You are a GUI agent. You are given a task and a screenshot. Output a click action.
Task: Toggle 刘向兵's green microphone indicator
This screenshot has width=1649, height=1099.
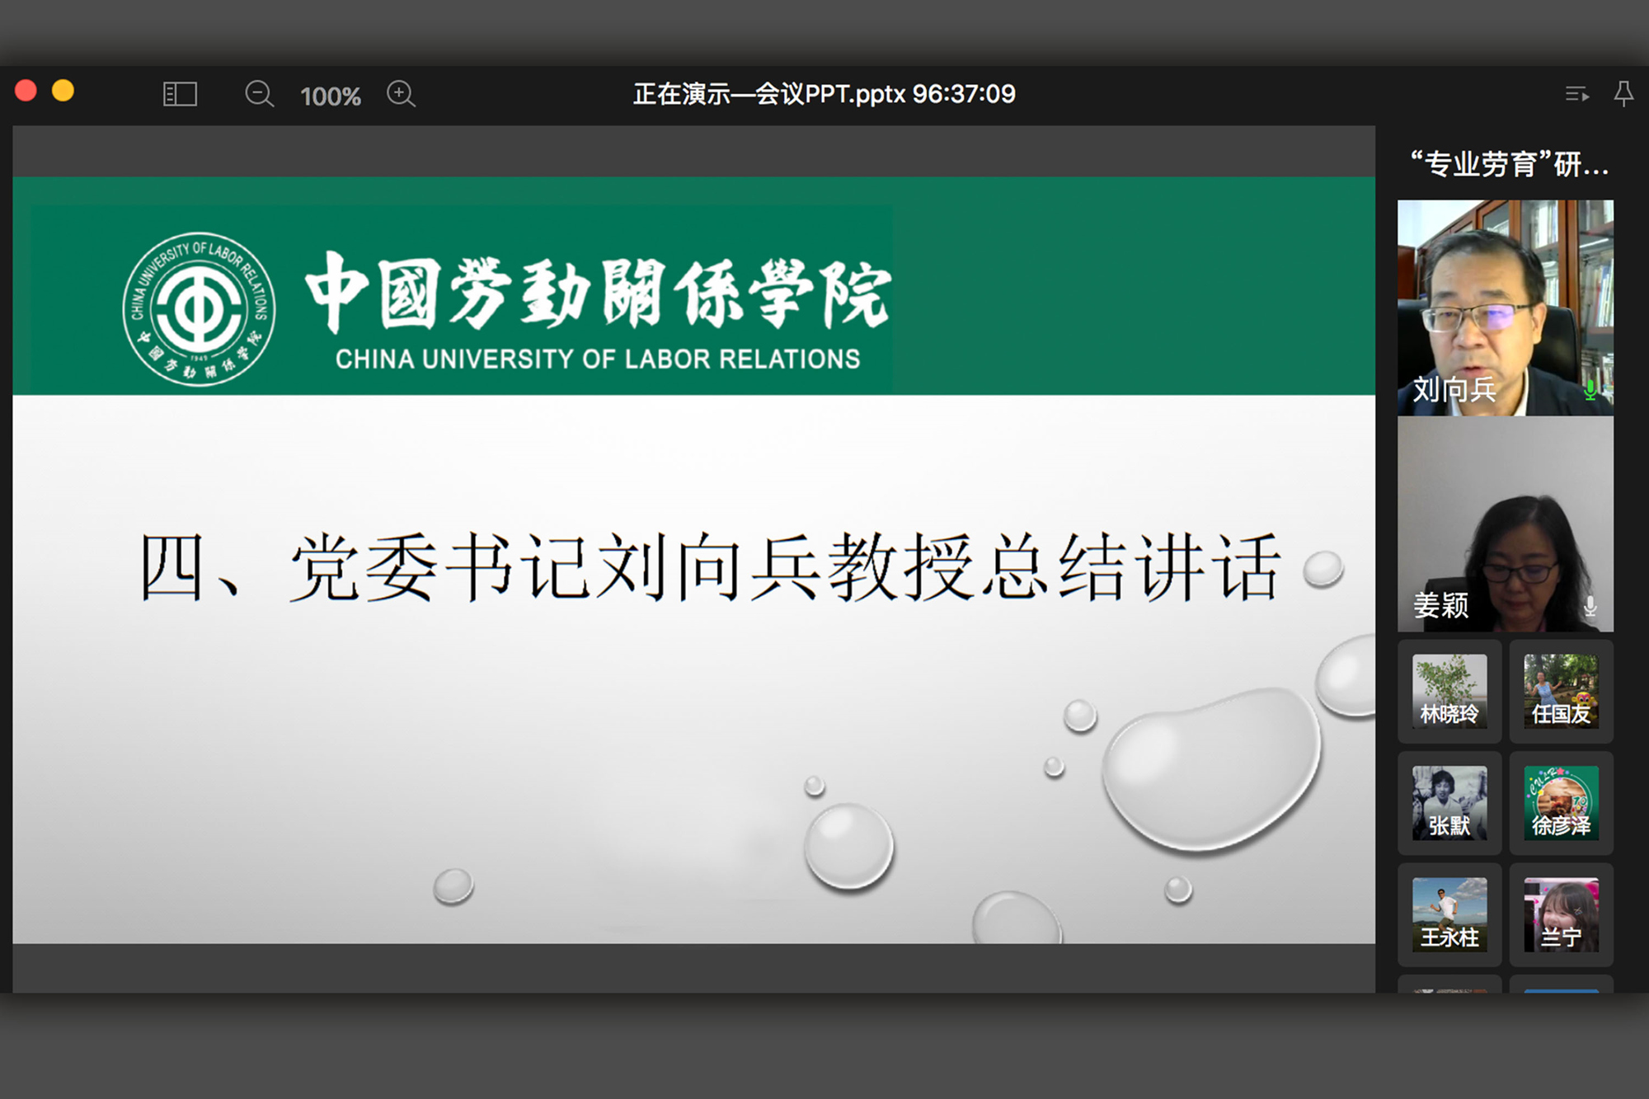(x=1590, y=389)
